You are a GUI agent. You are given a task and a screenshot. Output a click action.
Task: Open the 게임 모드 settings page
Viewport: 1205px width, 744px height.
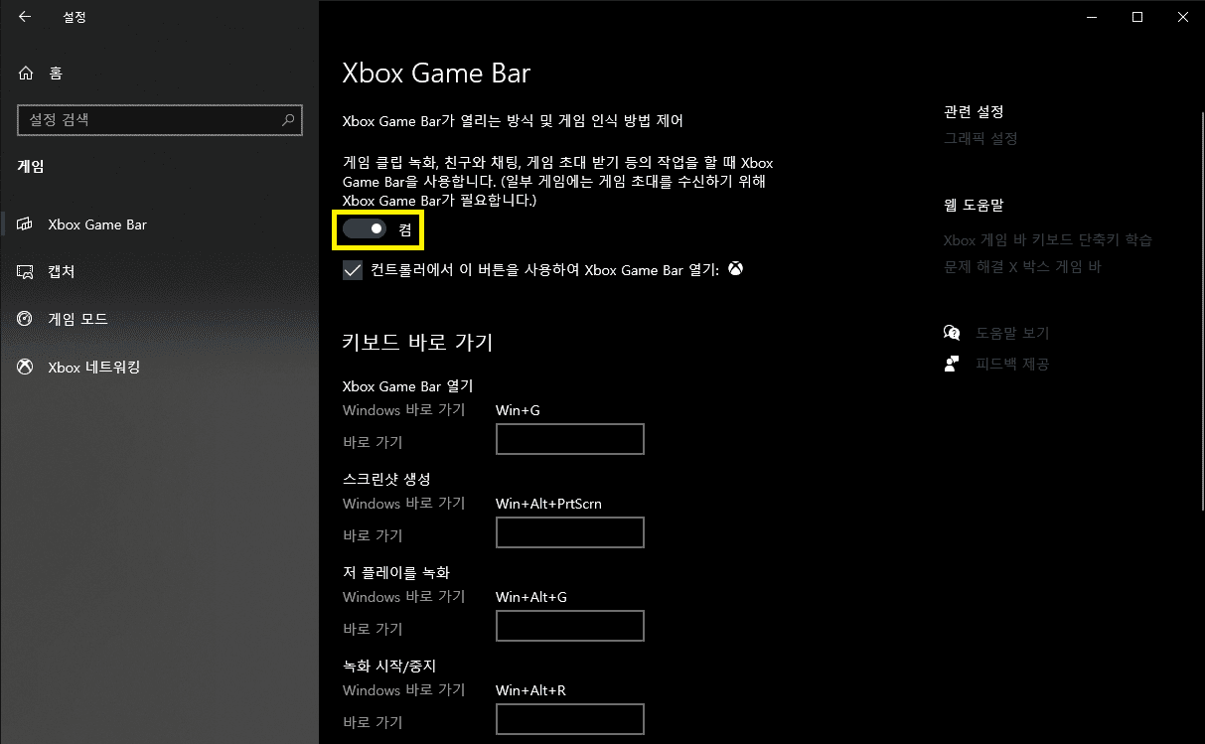(x=77, y=320)
